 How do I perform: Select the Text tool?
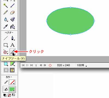coord(13,45)
